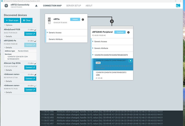This screenshot has height=126, width=185.
Task: Open the About tab
Action: [x=89, y=6]
